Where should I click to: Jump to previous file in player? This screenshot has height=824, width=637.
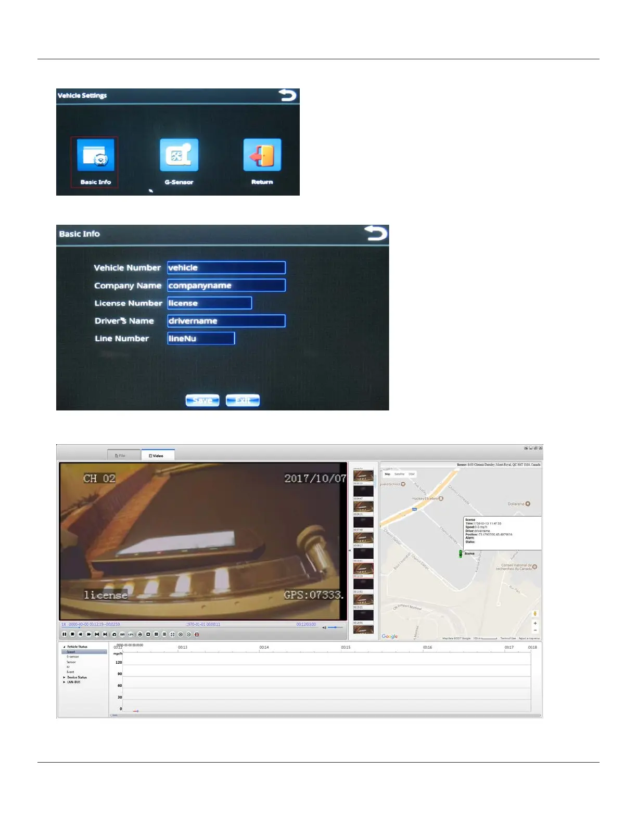pyautogui.click(x=97, y=634)
